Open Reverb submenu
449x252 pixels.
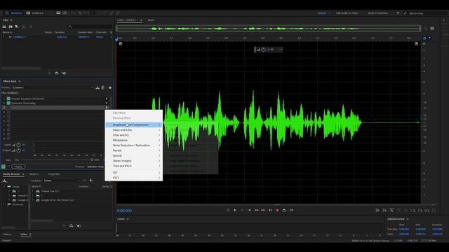(x=134, y=150)
